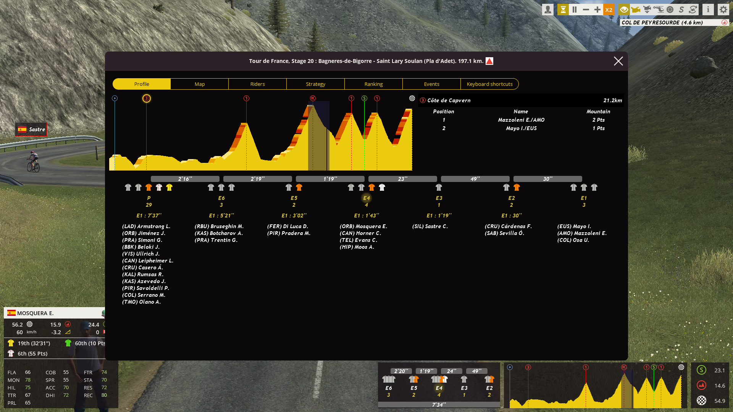Select the highlighted group E4
This screenshot has width=733, height=412.
pos(366,198)
